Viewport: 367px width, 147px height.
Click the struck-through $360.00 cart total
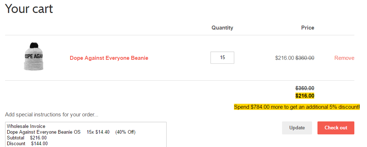pyautogui.click(x=305, y=88)
